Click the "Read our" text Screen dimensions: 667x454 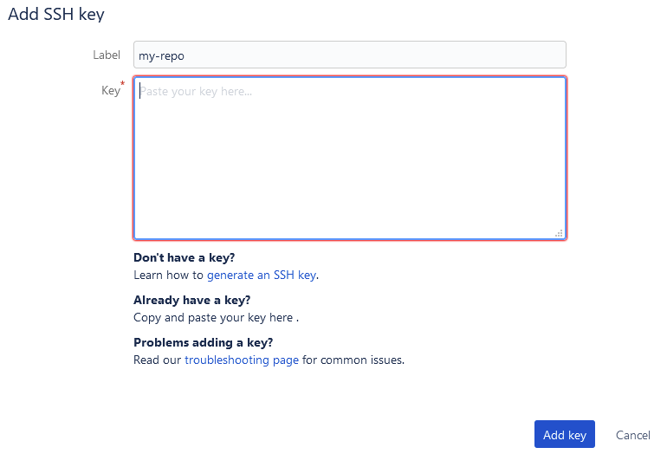157,360
